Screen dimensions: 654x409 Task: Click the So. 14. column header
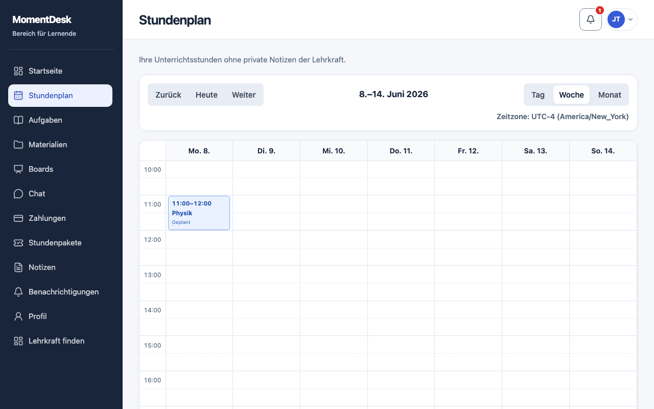coord(603,151)
